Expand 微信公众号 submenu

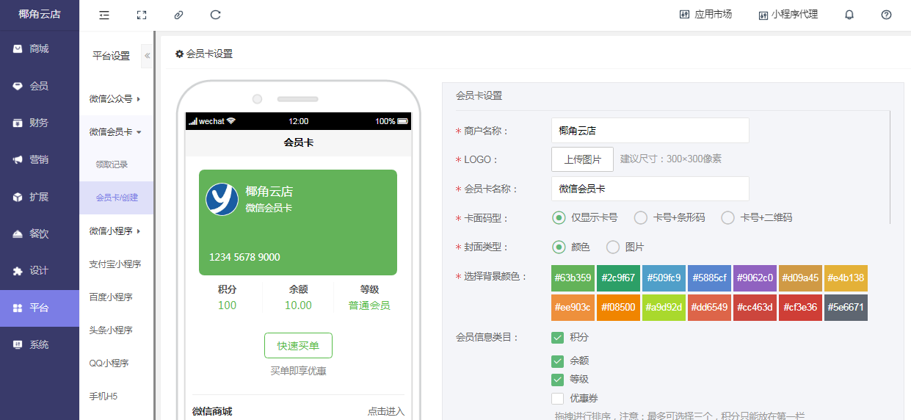pyautogui.click(x=115, y=98)
